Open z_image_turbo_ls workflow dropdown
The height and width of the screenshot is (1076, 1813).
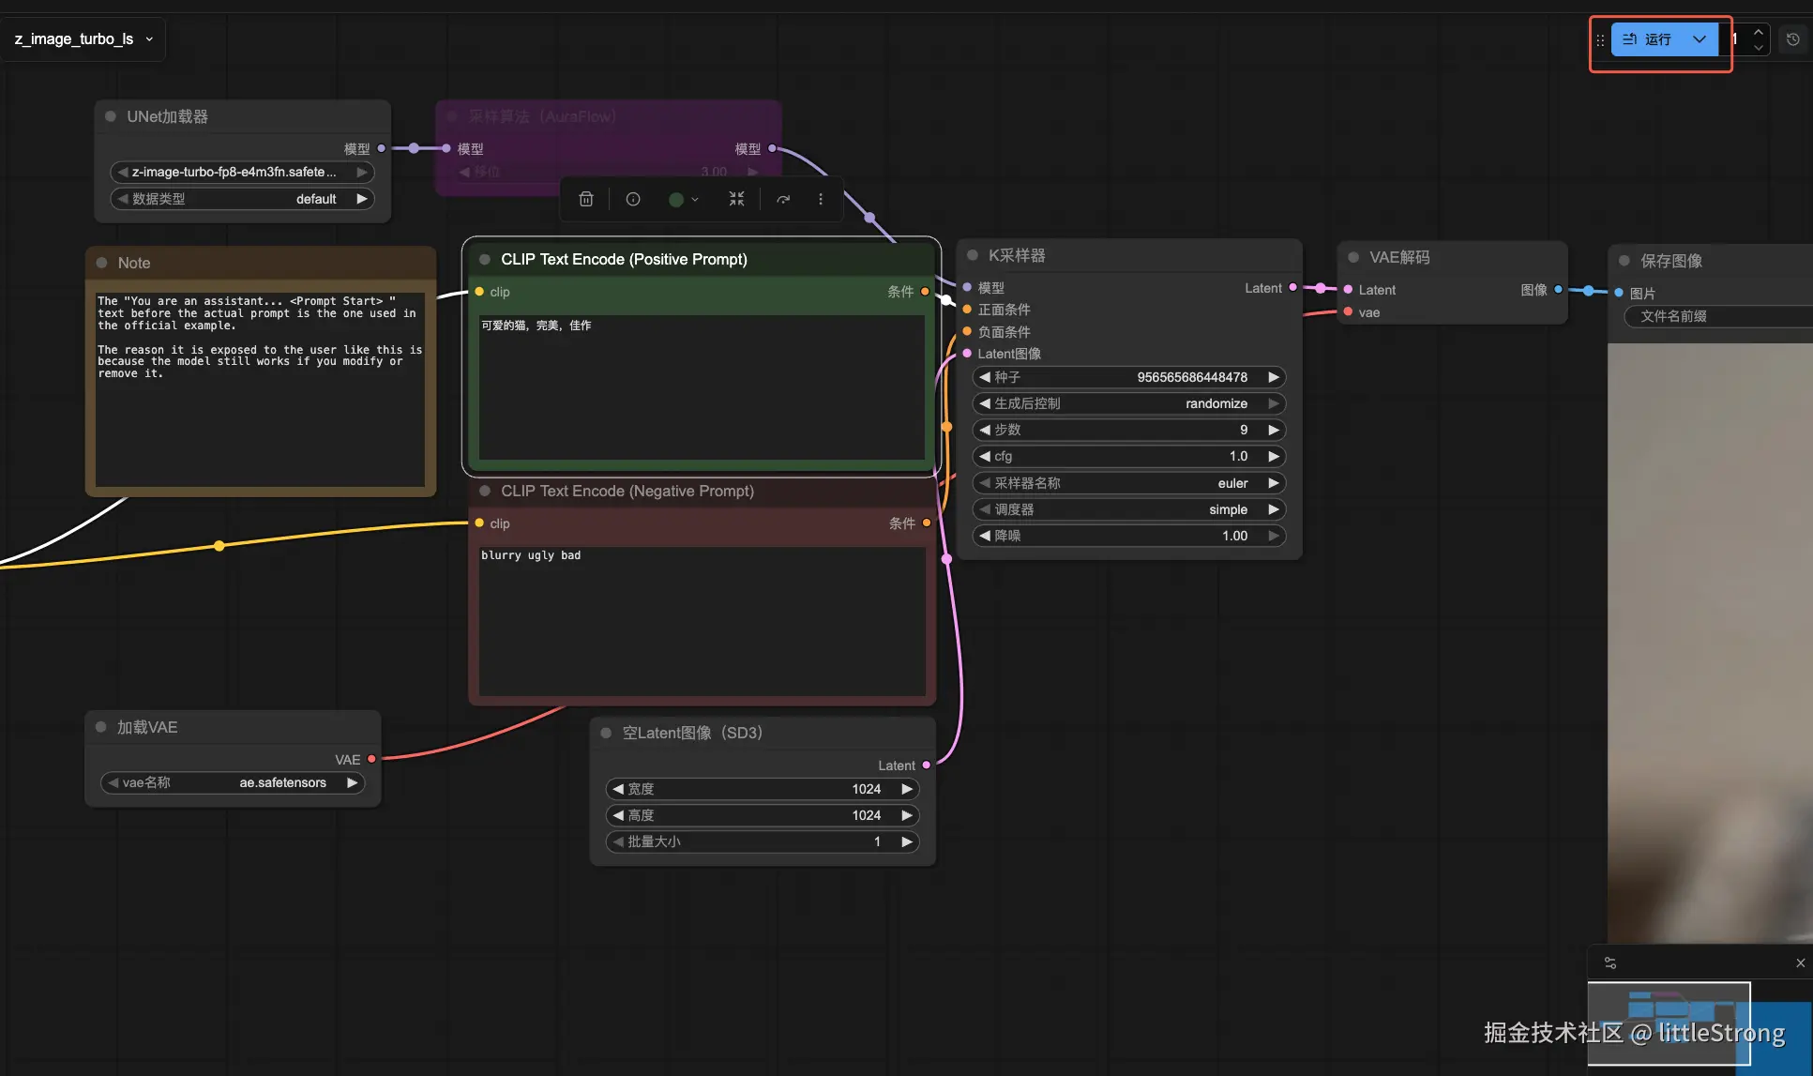83,39
